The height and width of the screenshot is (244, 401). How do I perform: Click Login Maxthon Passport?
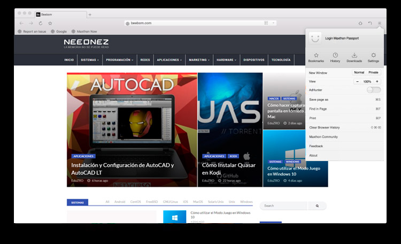pos(342,39)
